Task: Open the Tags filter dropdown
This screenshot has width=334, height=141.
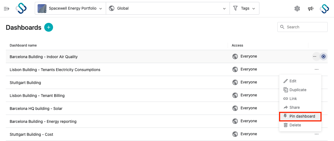Action: [244, 9]
